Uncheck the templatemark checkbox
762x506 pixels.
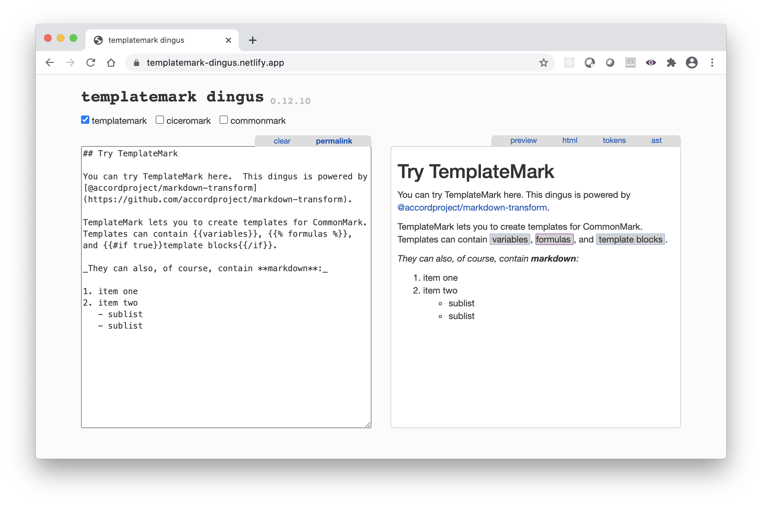[x=85, y=120]
